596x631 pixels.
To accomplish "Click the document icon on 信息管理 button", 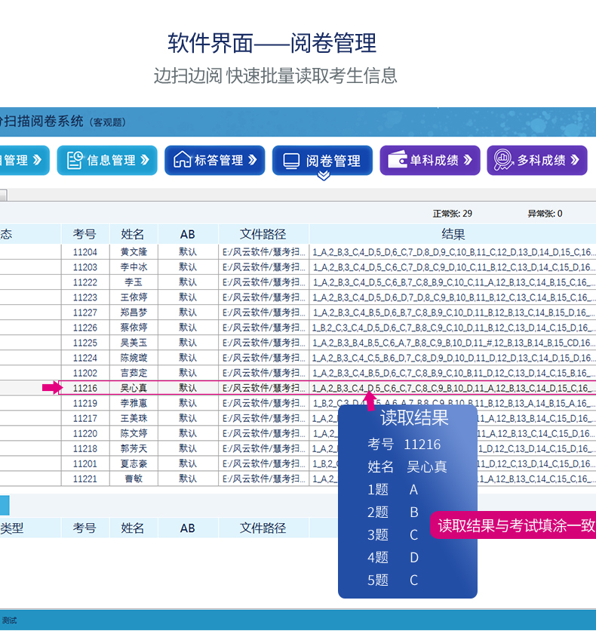I will point(75,160).
